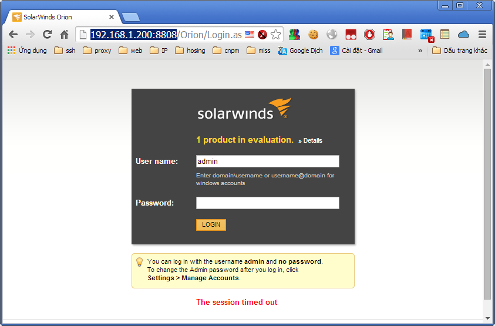
Task: Open the Ứng dụng apps grid shortcut
Action: tap(27, 51)
